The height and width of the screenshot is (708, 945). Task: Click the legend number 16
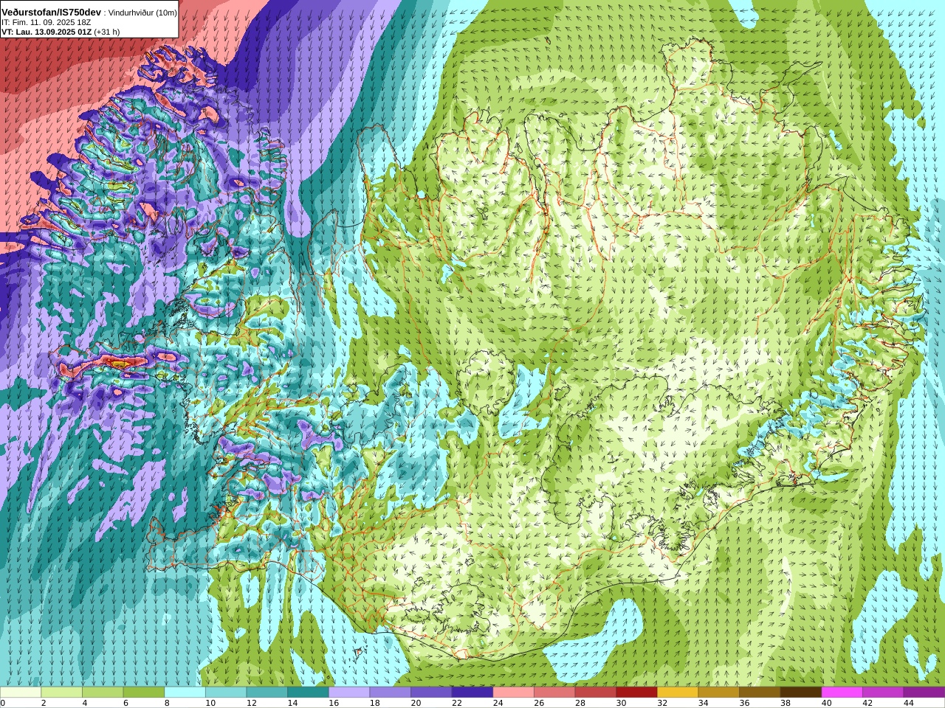tap(334, 703)
